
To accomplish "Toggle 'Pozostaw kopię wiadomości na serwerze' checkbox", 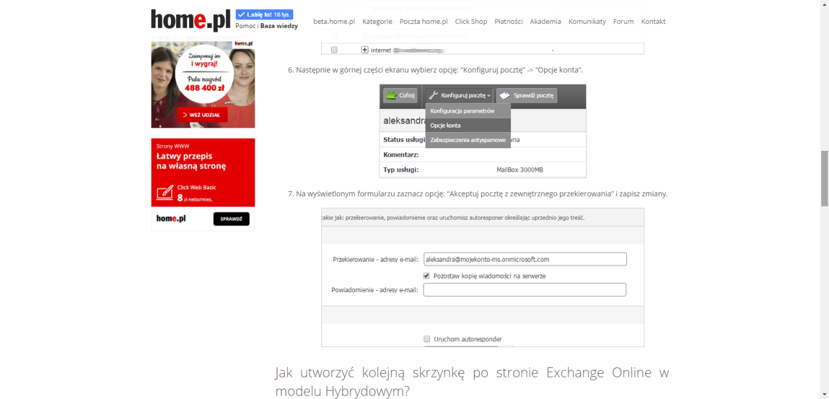I will [426, 276].
